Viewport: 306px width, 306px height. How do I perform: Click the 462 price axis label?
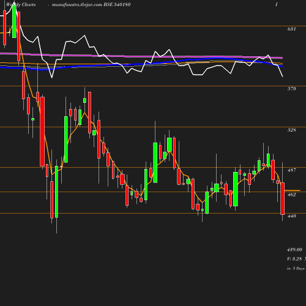291,195
